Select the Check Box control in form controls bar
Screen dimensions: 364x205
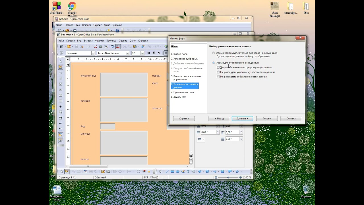point(61,84)
